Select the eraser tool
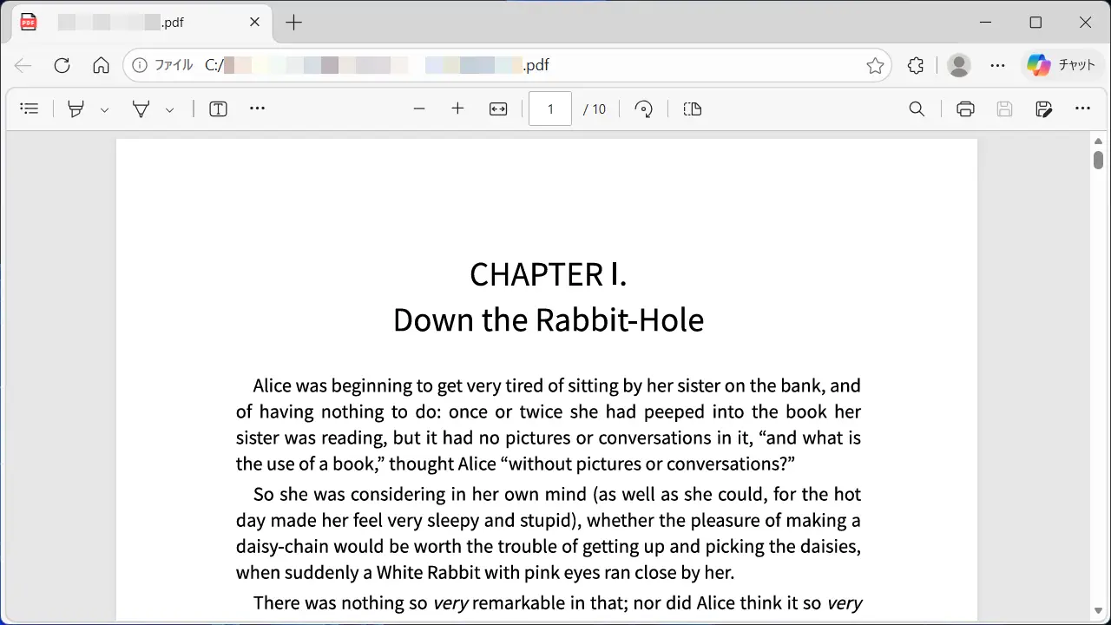Image resolution: width=1111 pixels, height=625 pixels. point(141,109)
